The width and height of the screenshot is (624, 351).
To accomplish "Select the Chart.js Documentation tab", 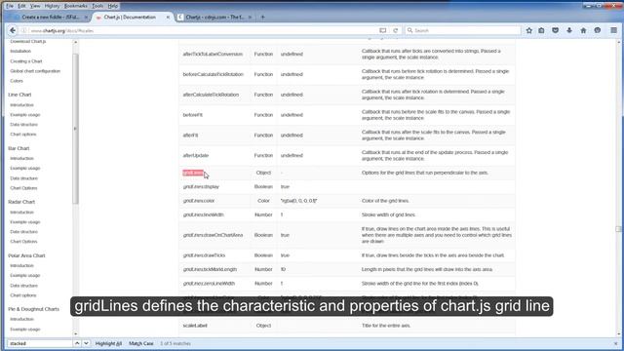I will point(130,18).
